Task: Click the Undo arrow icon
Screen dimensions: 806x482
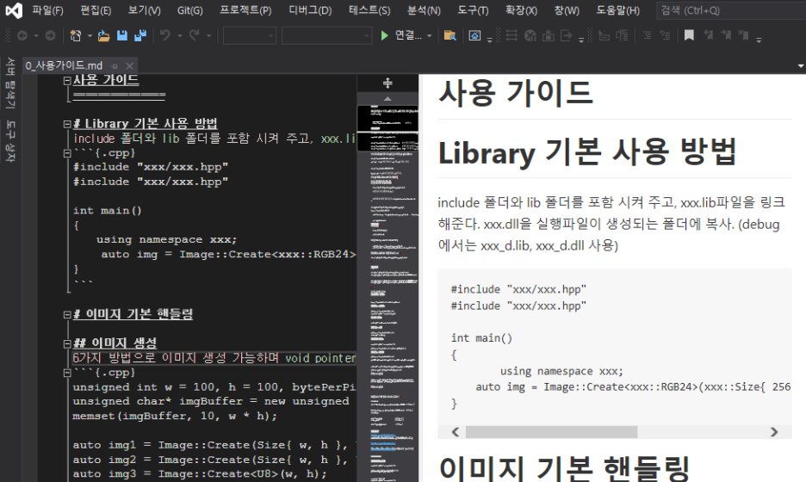Action: click(165, 35)
